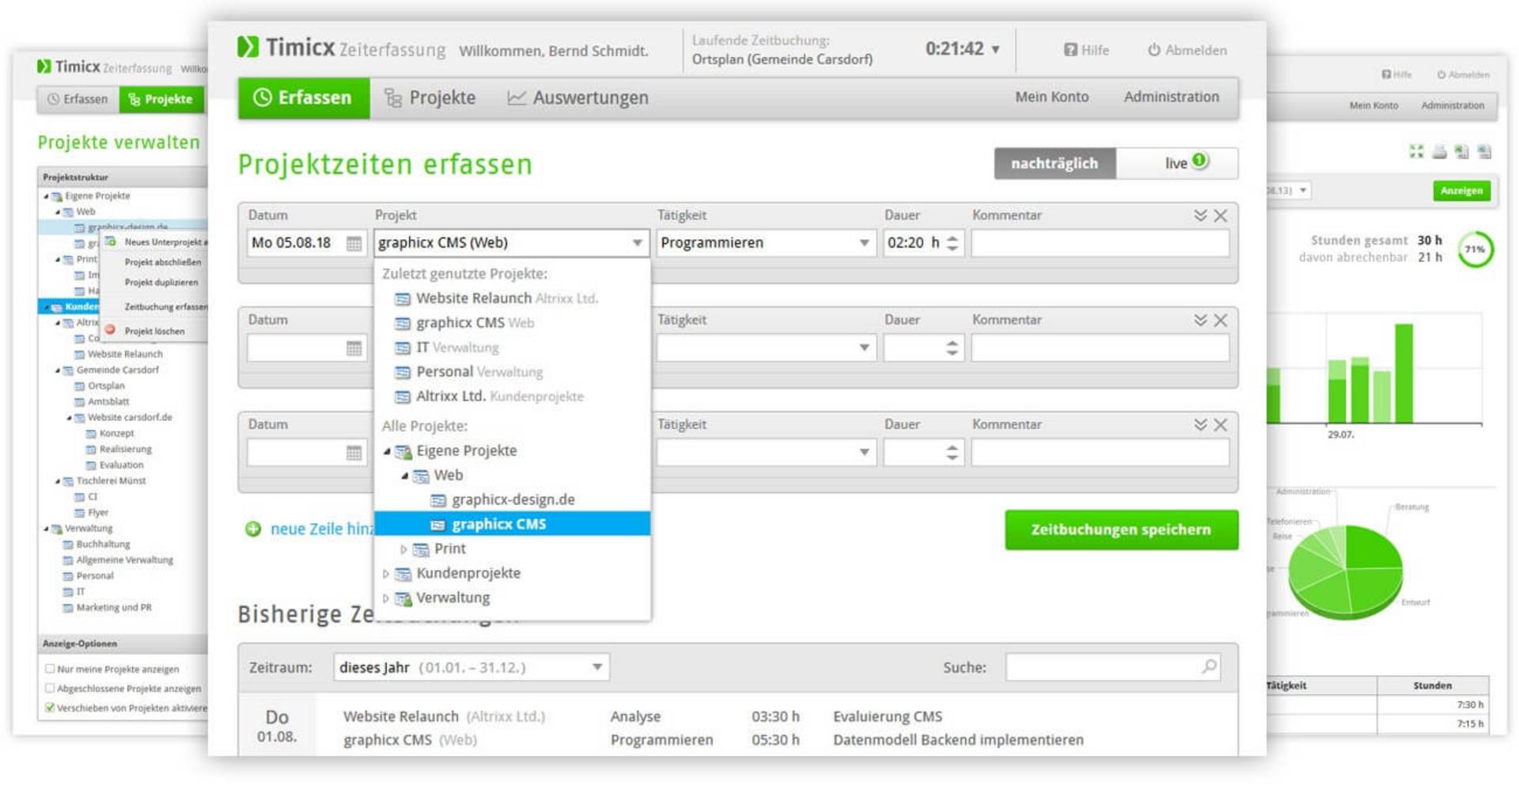Switch to the Projekte tab
Screen dimensions: 1519x797
coord(430,98)
